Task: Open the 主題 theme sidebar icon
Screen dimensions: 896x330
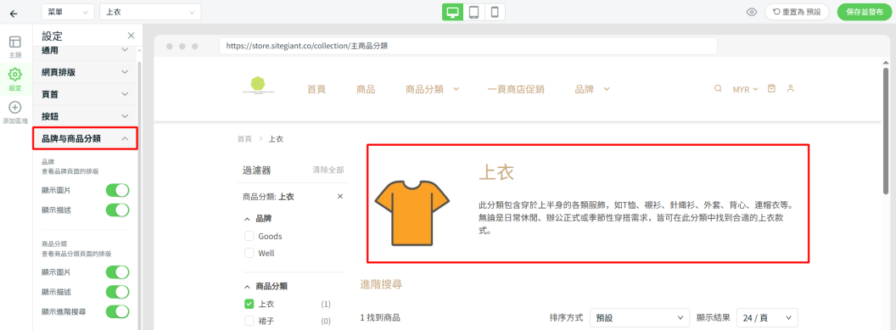Action: coord(15,47)
